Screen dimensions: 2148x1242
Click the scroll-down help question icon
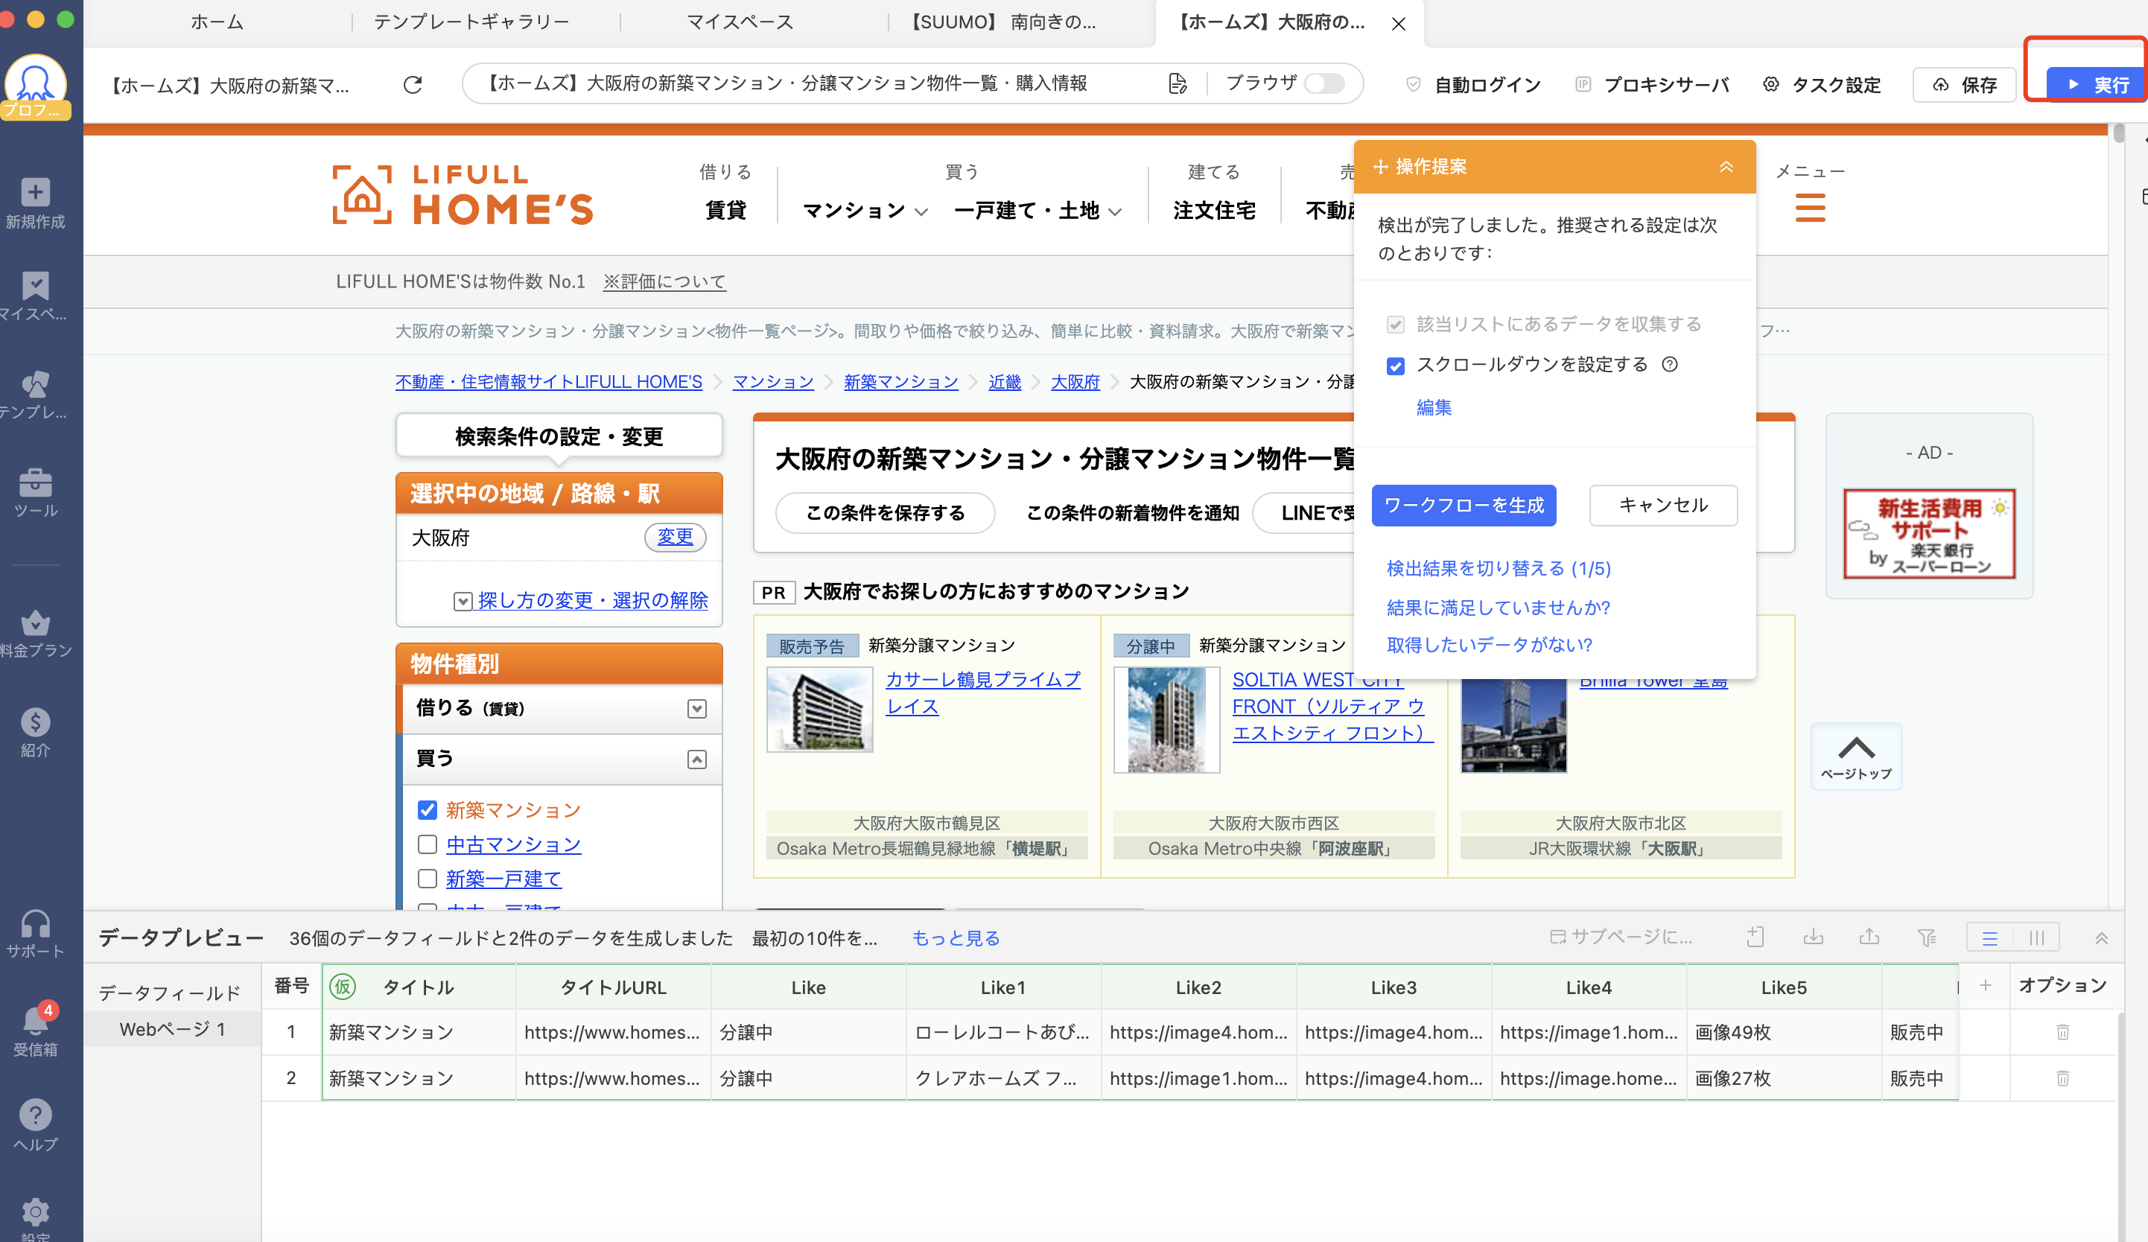pos(1670,364)
